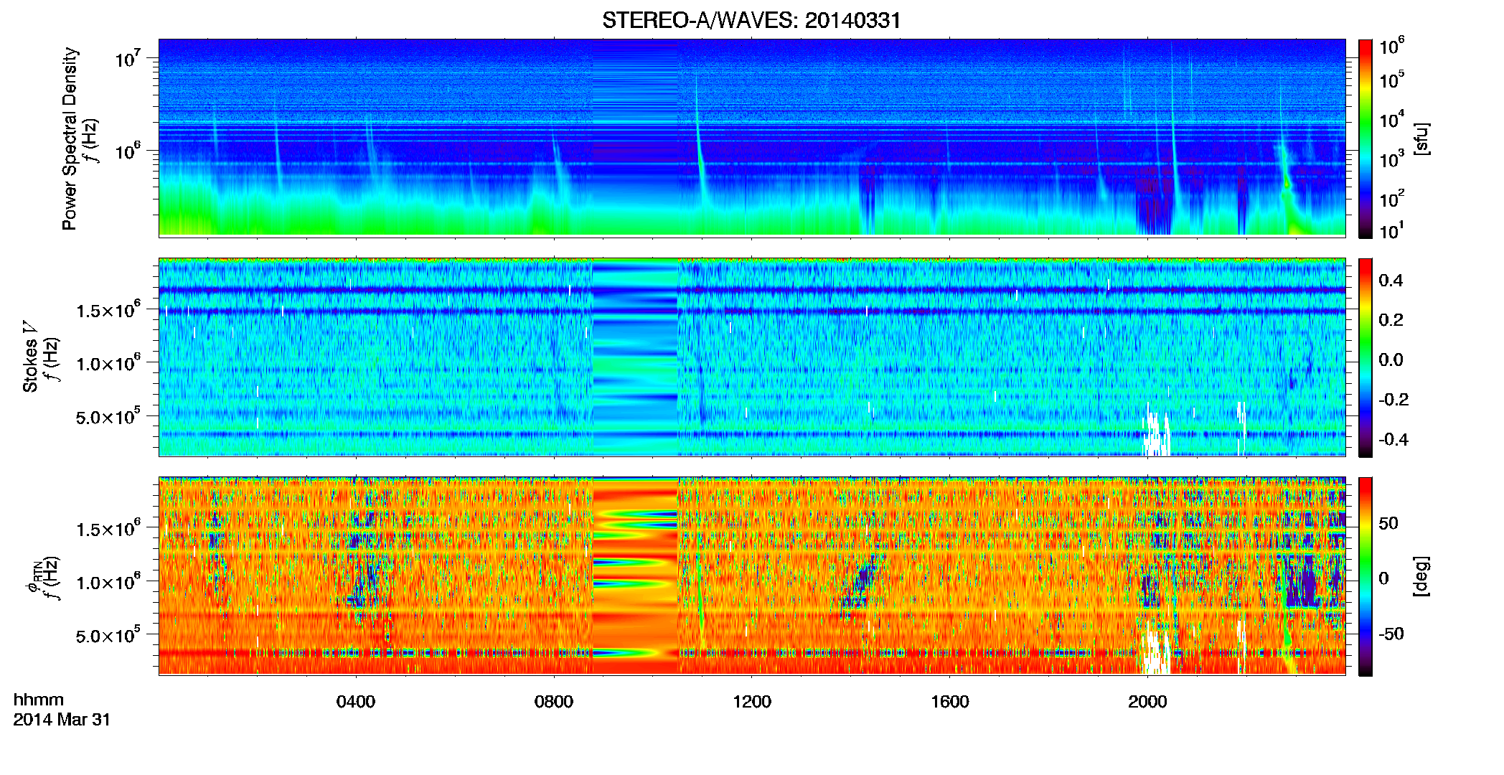Click the phi RTN spectrogram panel

(x=752, y=576)
